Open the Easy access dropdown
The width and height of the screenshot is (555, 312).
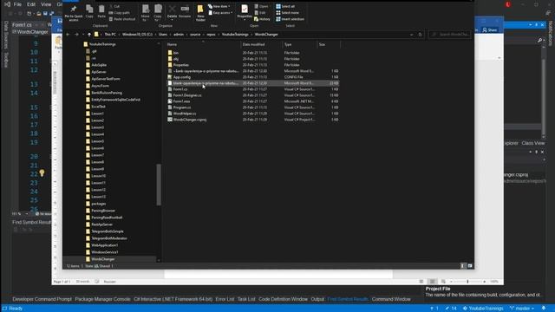coord(220,13)
